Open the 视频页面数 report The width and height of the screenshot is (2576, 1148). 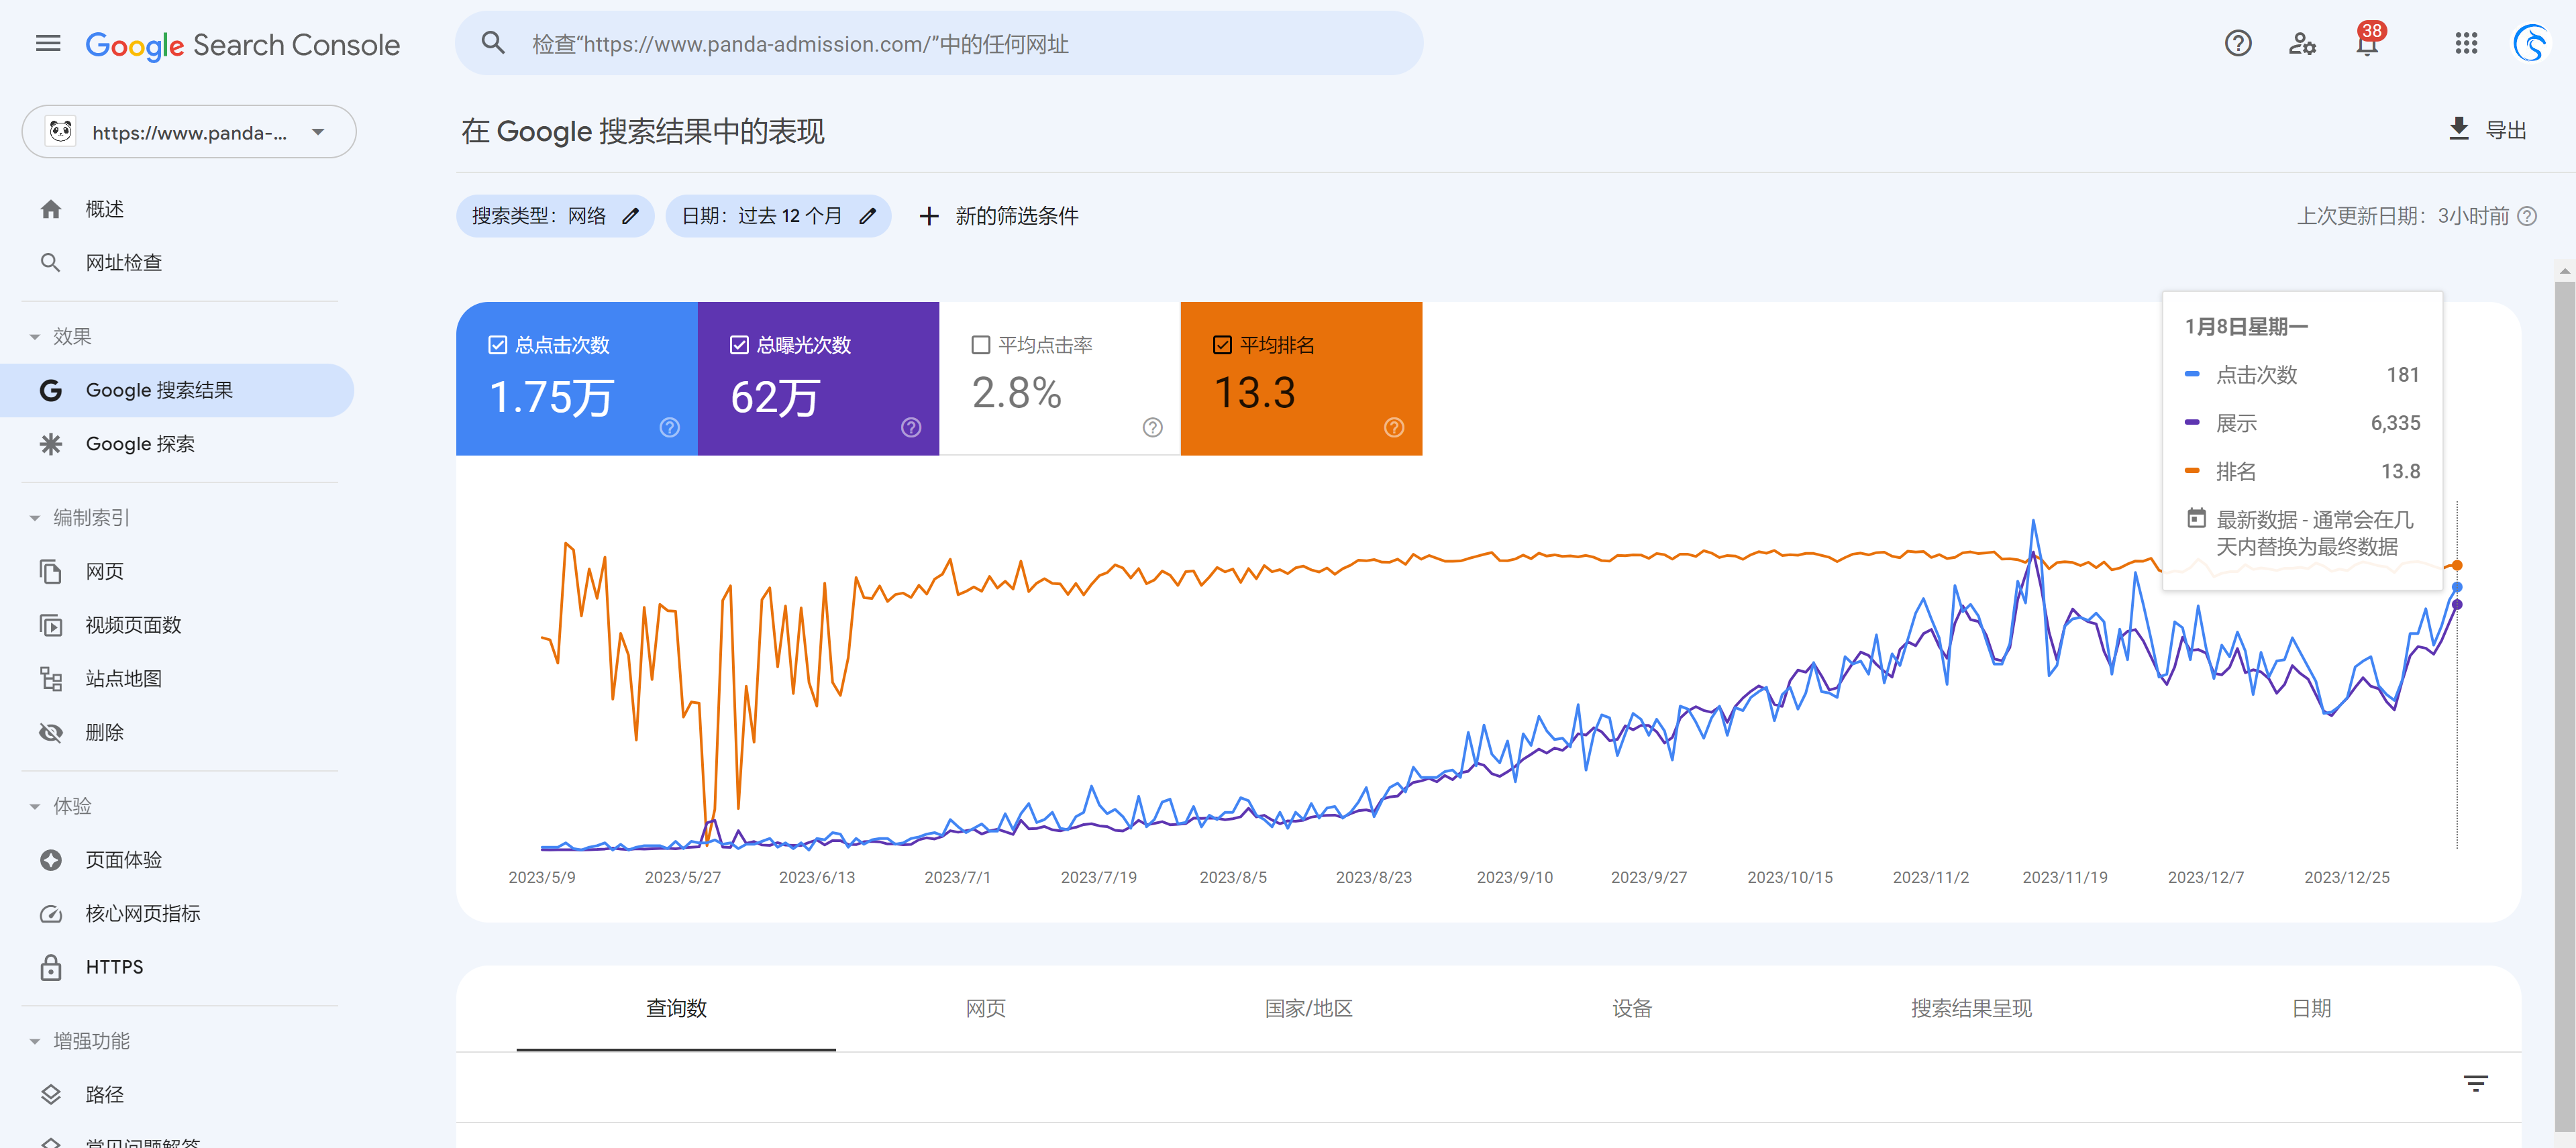tap(132, 625)
